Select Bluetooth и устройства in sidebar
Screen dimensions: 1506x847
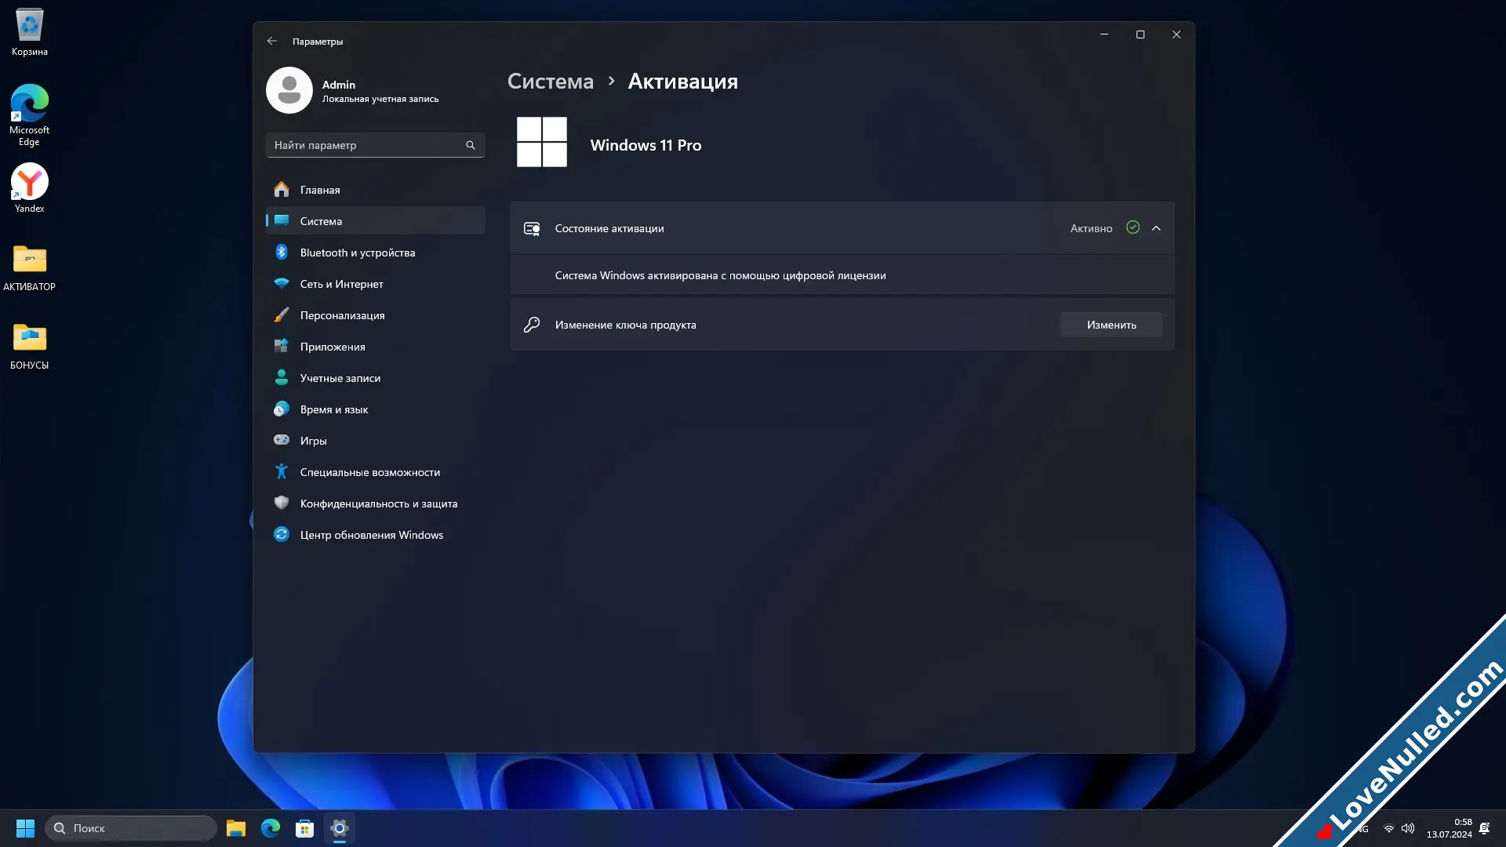coord(376,253)
